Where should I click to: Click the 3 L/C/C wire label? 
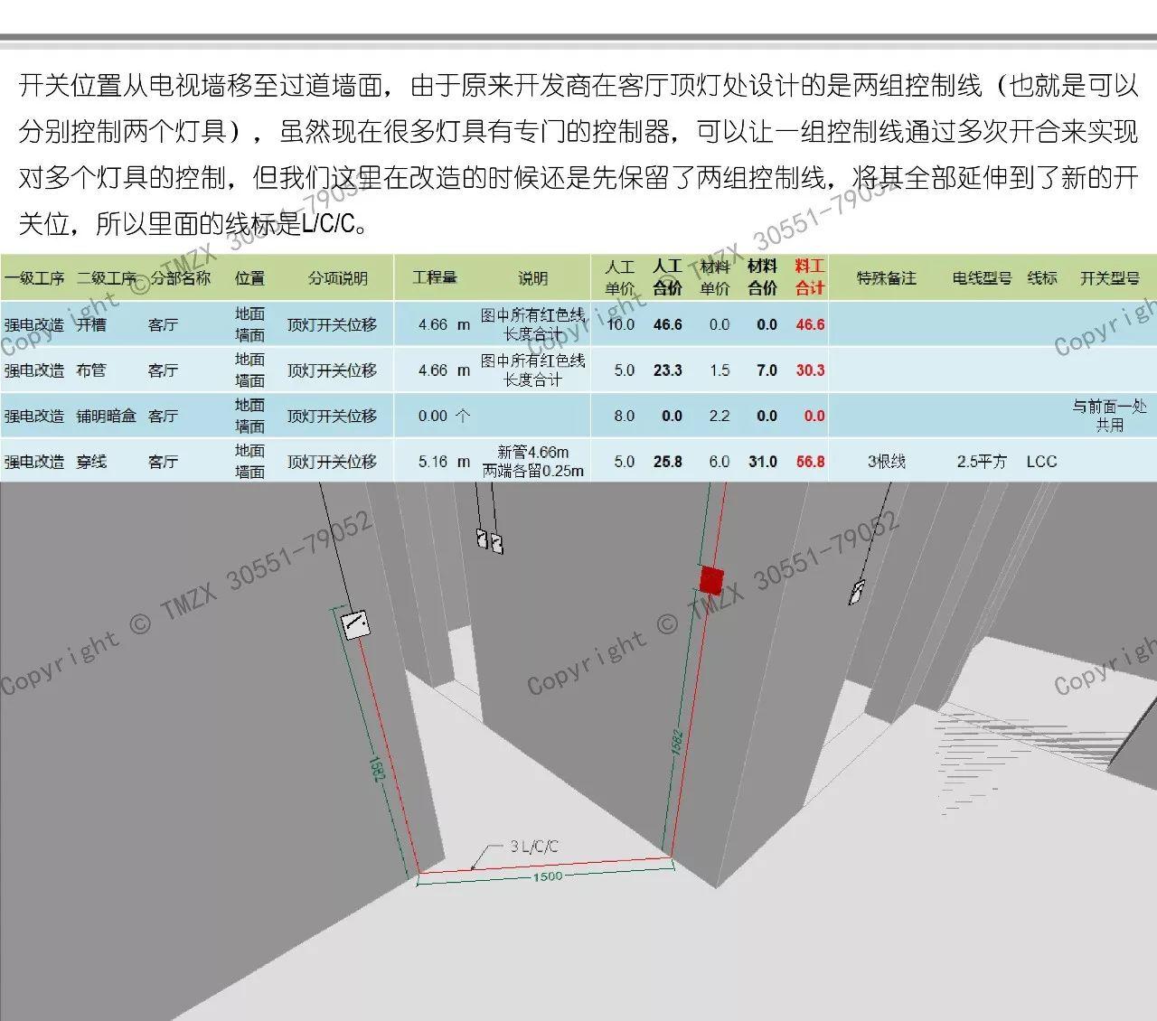533,847
